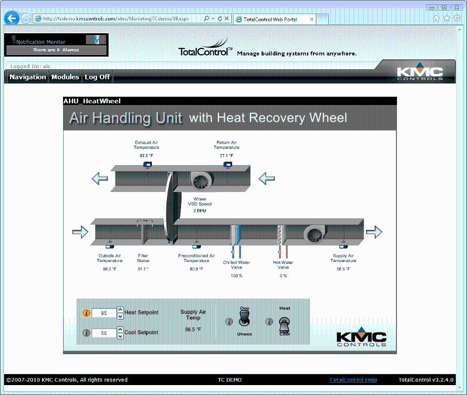Screen dimensions: 467x395
Task: Click the Filter Status 91.7 value
Action: tap(143, 269)
